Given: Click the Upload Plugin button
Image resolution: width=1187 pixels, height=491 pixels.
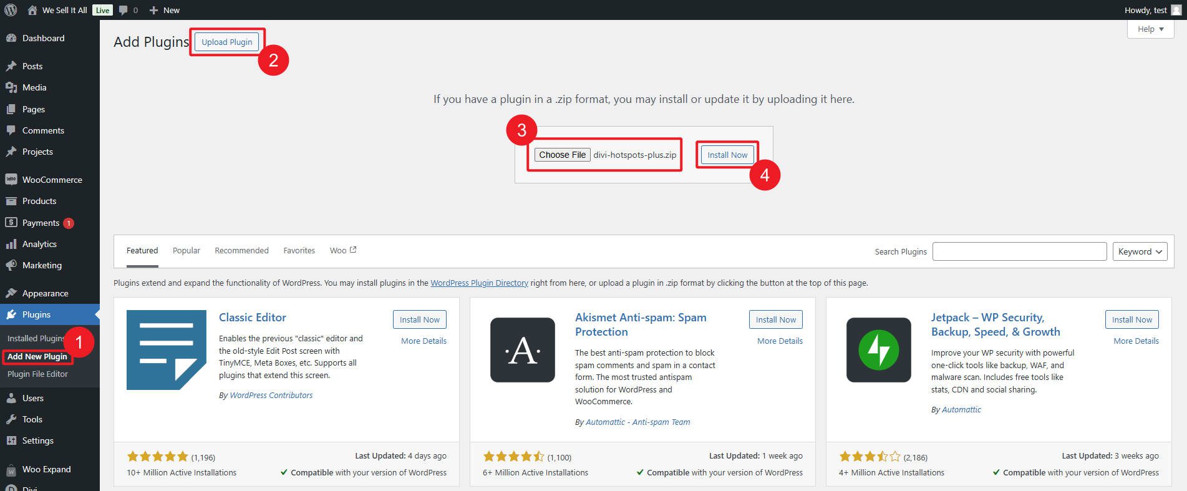Looking at the screenshot, I should coord(227,42).
